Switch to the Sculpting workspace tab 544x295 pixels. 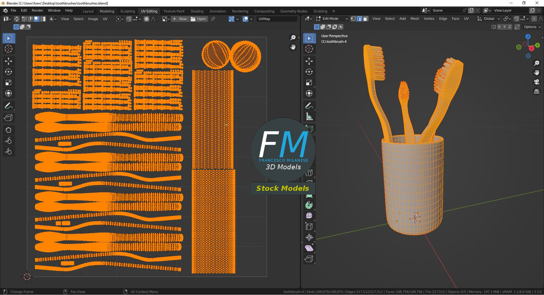tap(127, 11)
